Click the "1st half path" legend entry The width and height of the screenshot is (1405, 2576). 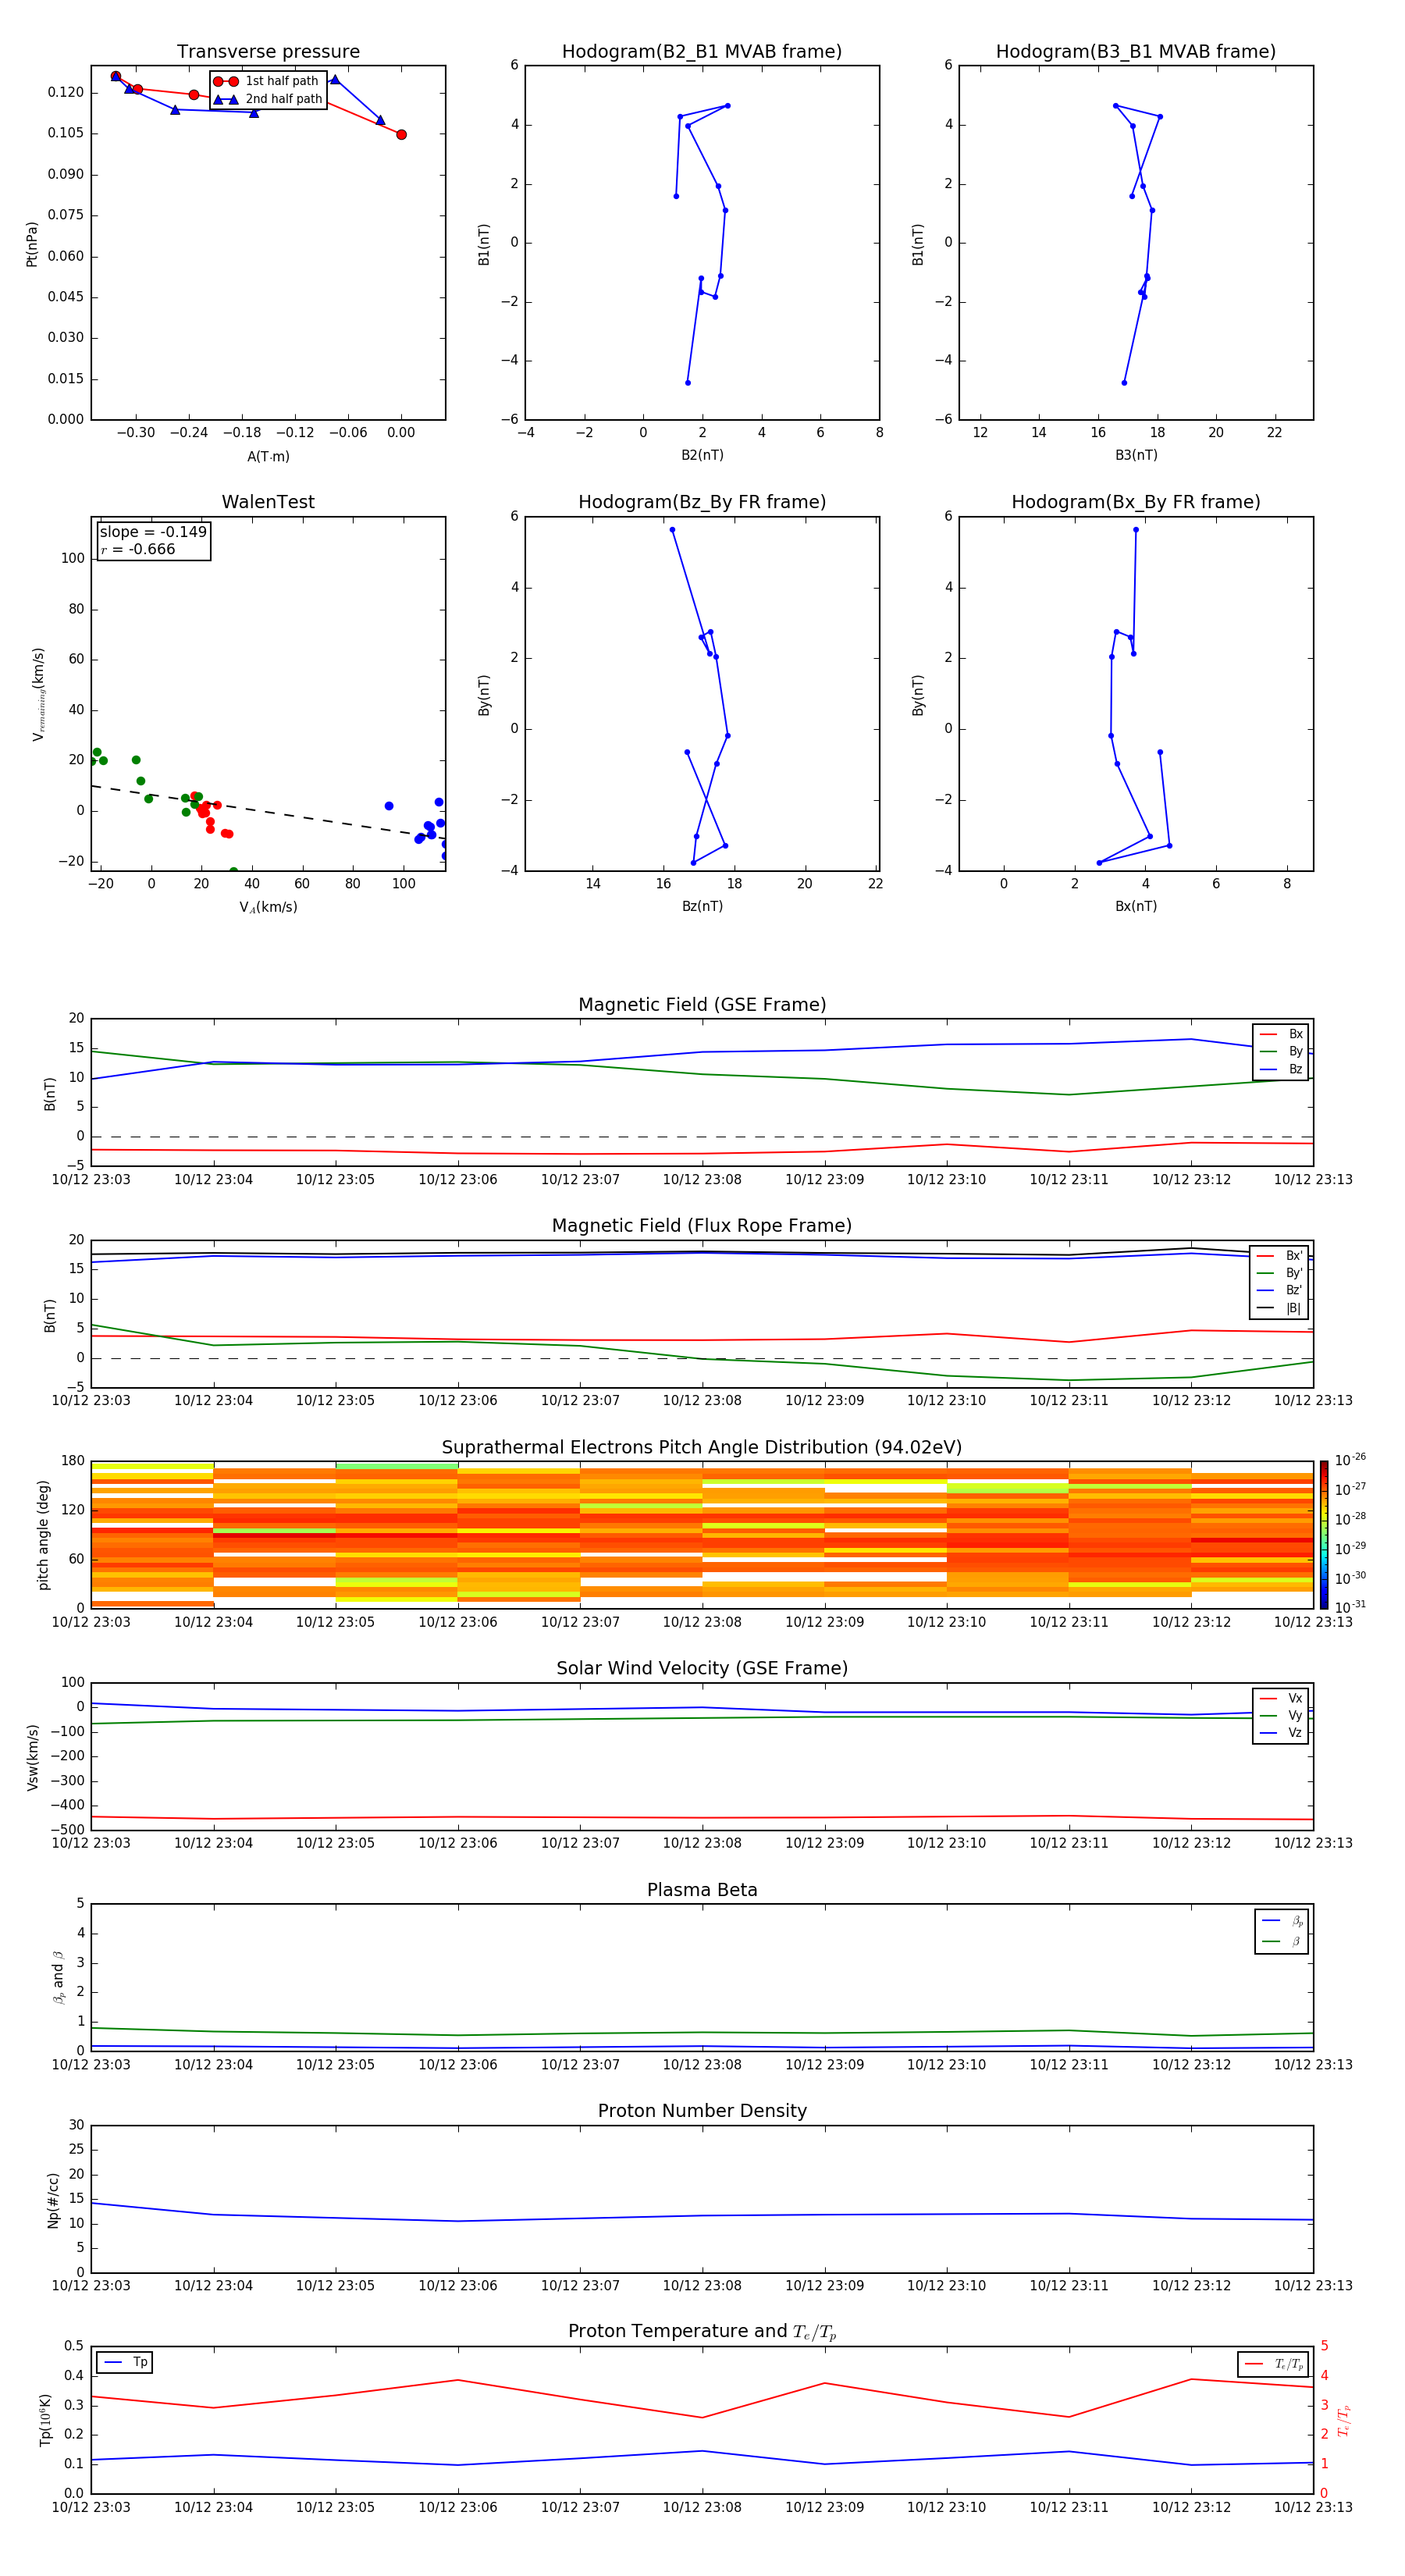tap(266, 81)
